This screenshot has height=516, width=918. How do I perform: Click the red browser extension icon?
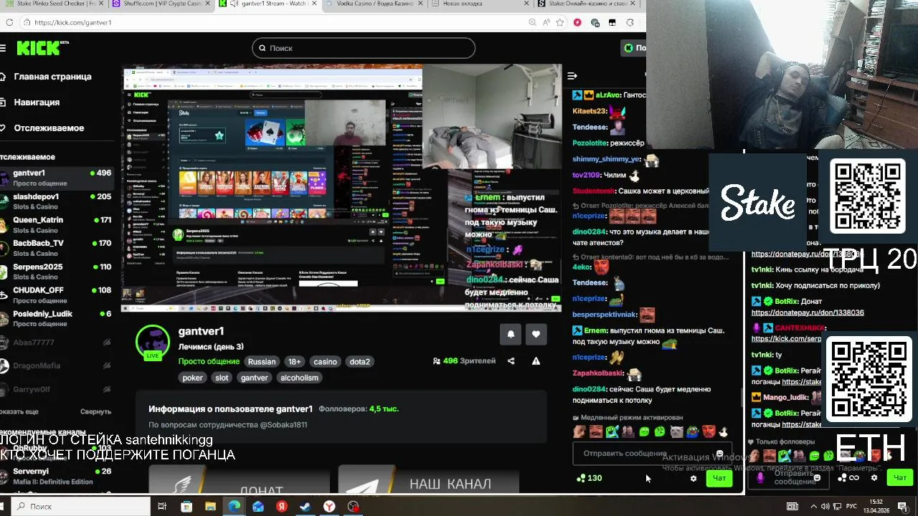577,22
